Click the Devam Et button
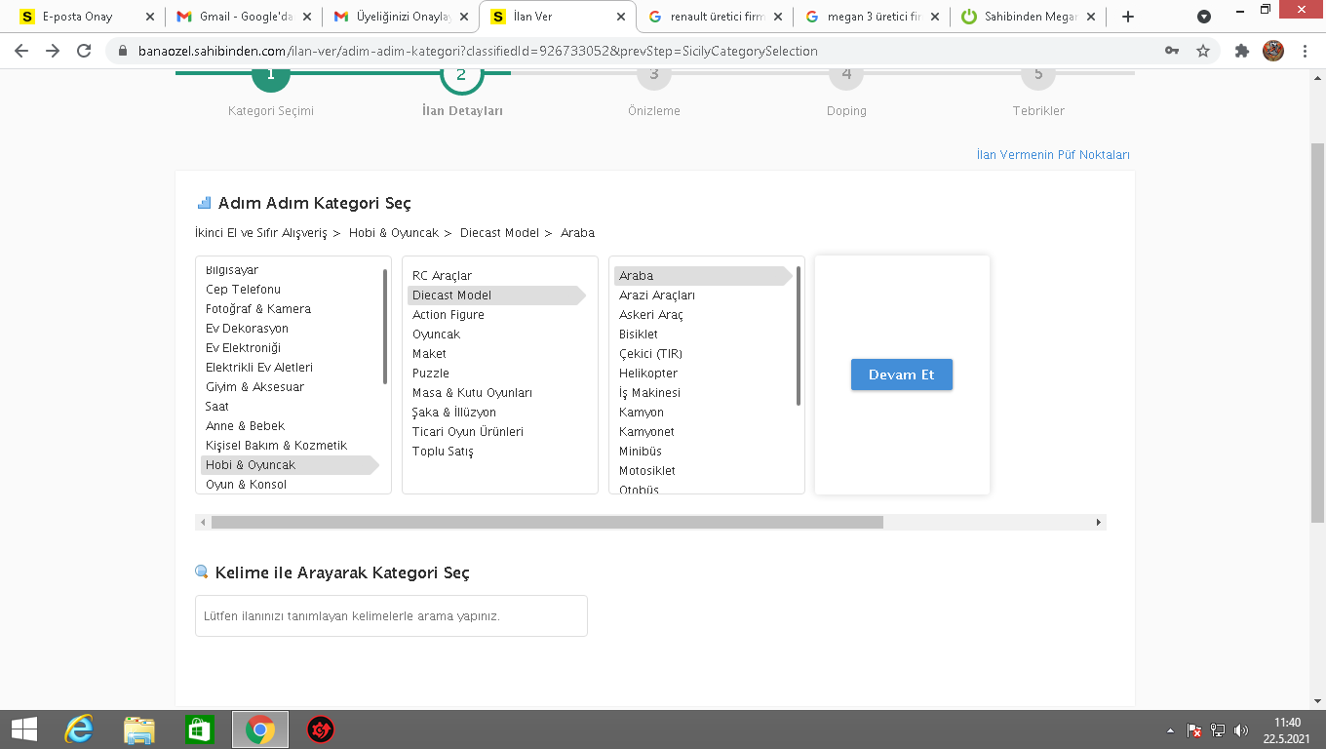This screenshot has height=749, width=1326. pyautogui.click(x=901, y=374)
